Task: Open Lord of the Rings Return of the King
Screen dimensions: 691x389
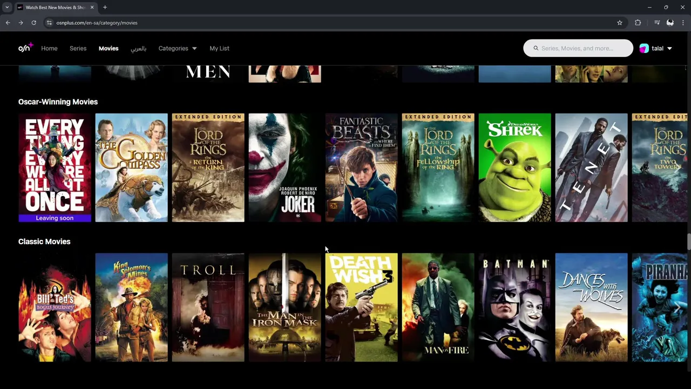Action: (x=208, y=167)
